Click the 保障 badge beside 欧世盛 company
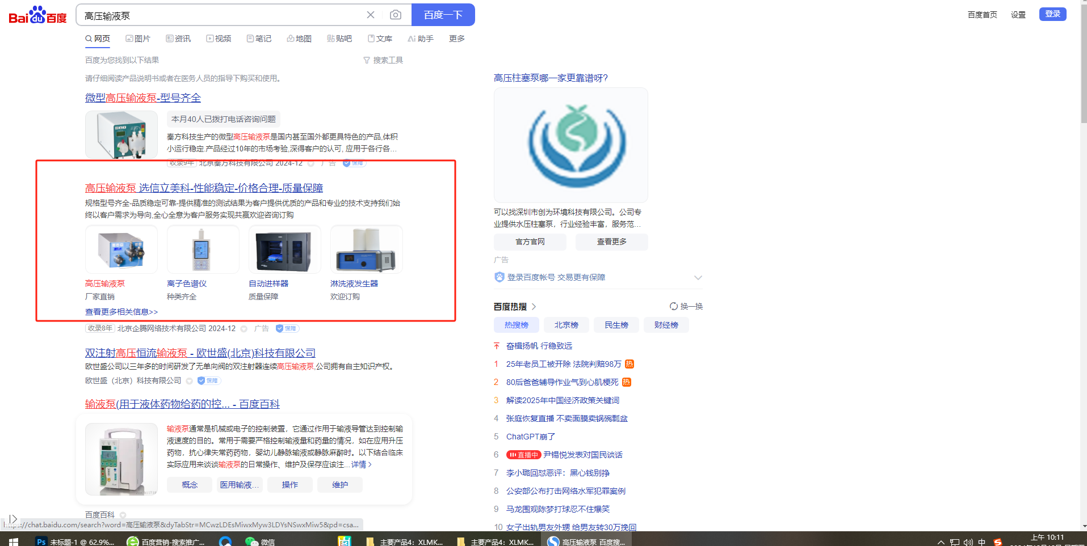 (x=209, y=380)
